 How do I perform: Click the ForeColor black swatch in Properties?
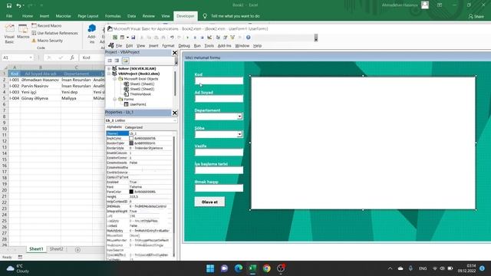tap(131, 192)
